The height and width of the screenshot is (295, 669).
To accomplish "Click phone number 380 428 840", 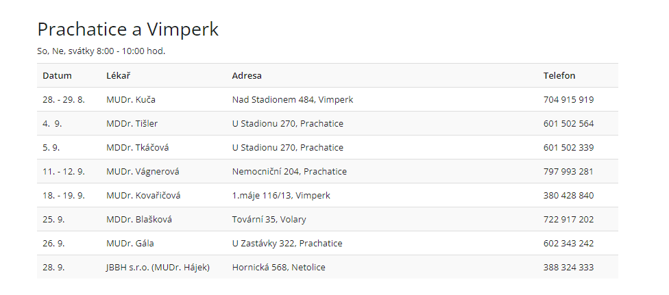I will (x=568, y=196).
